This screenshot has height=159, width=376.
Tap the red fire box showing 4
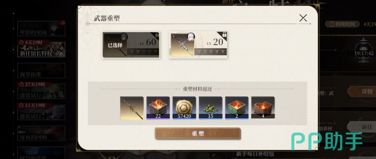(x=263, y=108)
